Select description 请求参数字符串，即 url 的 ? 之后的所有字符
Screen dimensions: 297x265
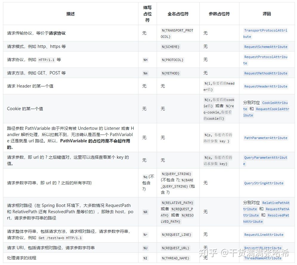point(49,183)
